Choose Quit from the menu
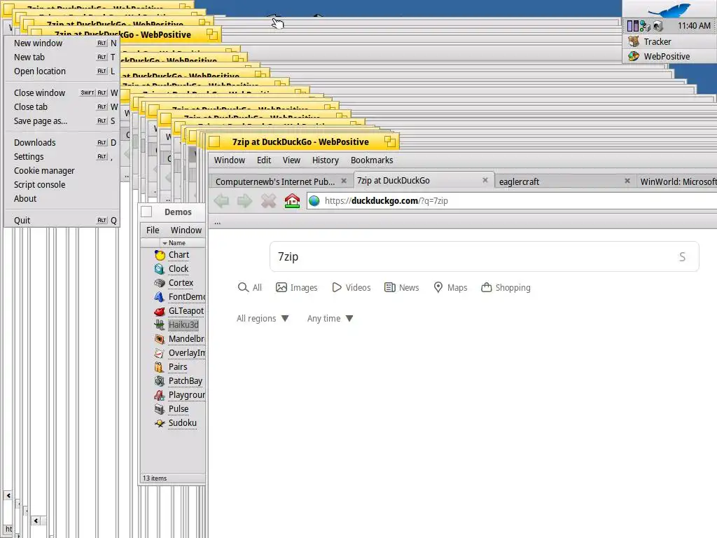 pyautogui.click(x=62, y=221)
